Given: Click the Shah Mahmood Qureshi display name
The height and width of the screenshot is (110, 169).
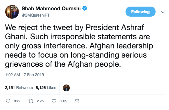Looking at the screenshot, I should click(x=51, y=8).
